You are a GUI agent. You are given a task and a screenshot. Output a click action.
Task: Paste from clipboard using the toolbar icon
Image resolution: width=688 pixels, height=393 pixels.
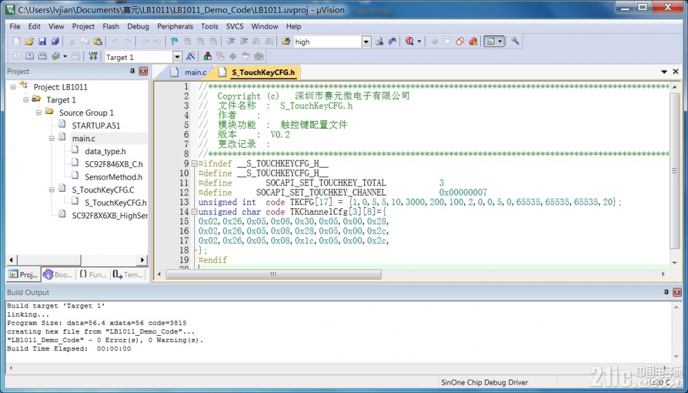point(98,41)
